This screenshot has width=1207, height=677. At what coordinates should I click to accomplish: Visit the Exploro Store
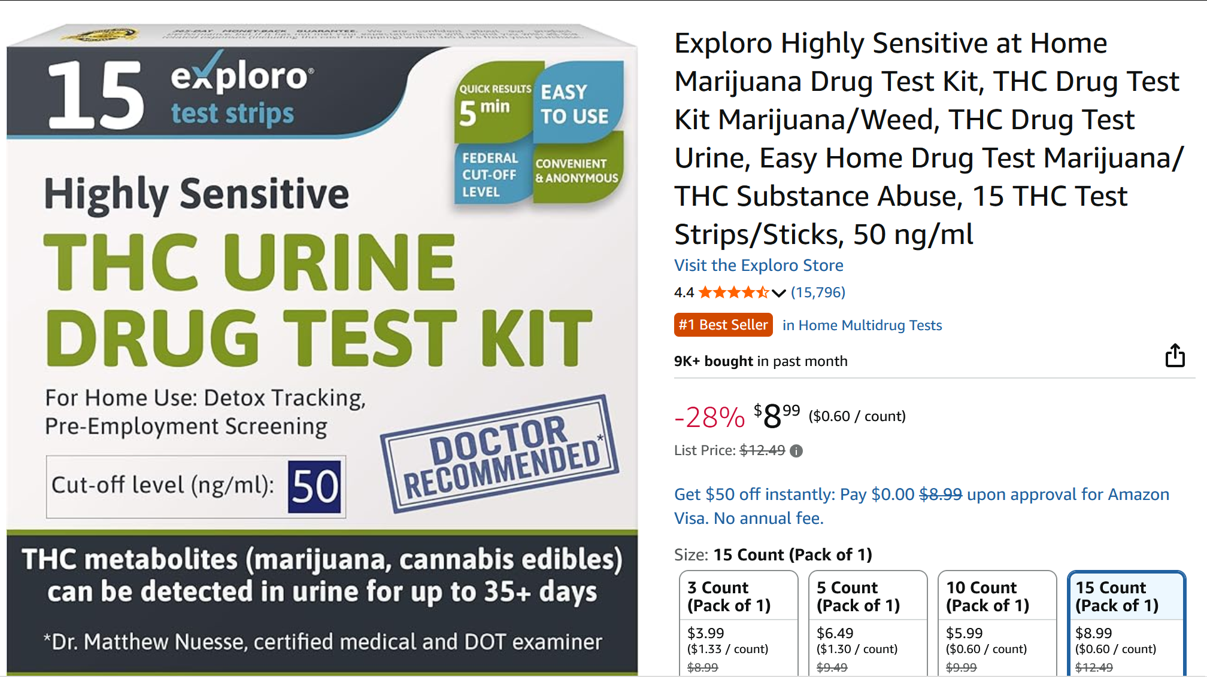(x=759, y=265)
